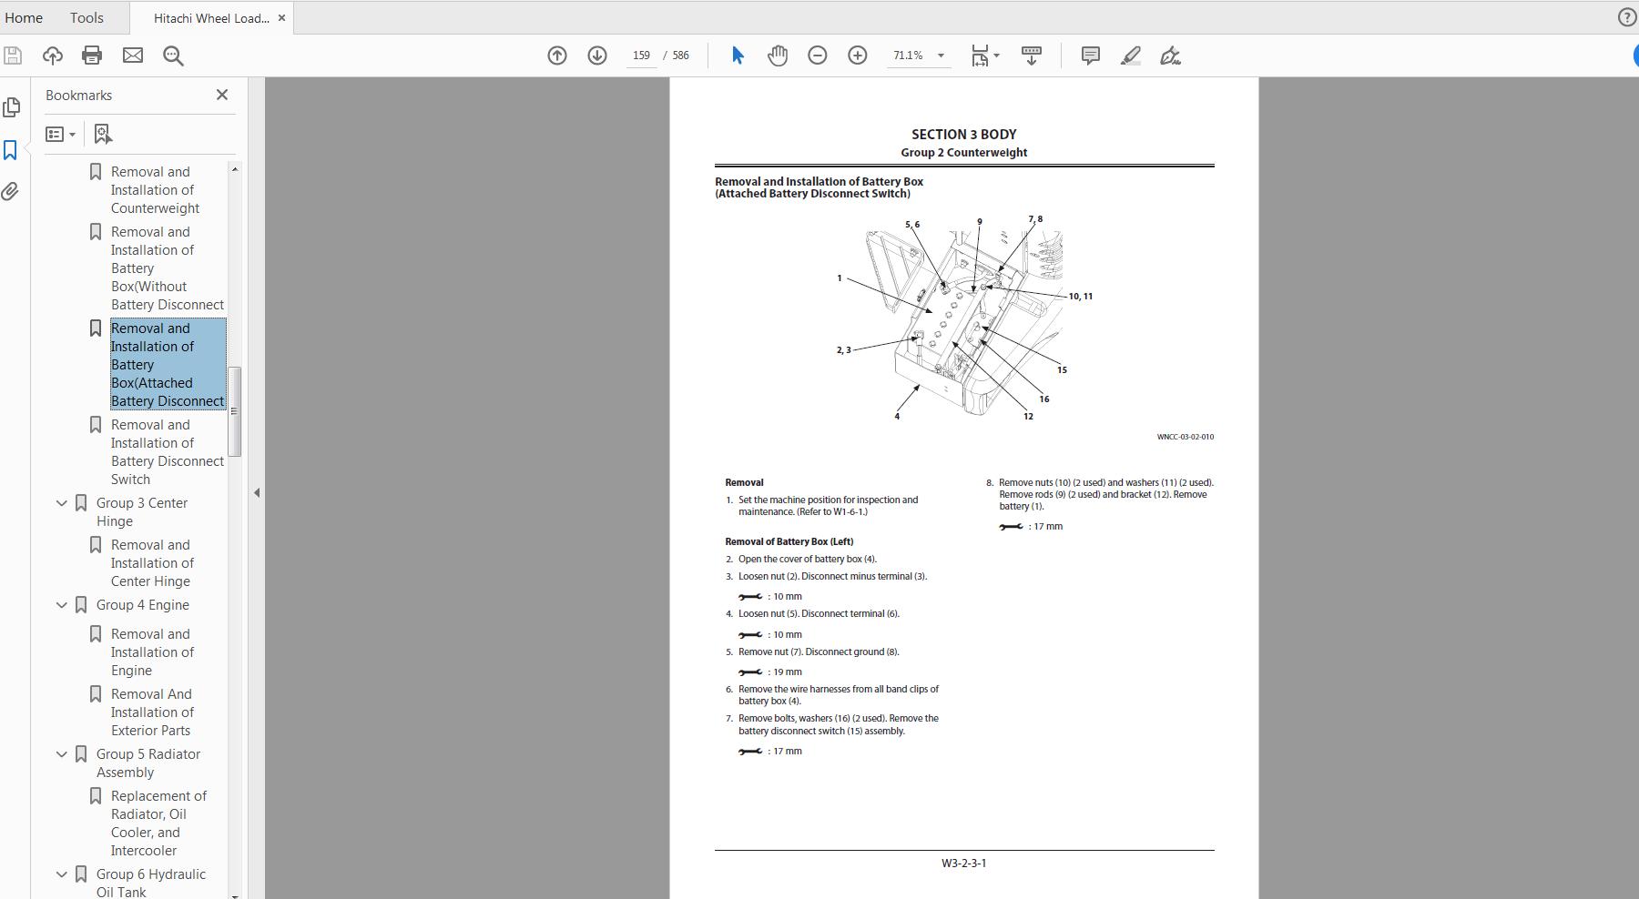Select the Removal and Installation of Engine bookmark
The width and height of the screenshot is (1639, 899).
[152, 652]
